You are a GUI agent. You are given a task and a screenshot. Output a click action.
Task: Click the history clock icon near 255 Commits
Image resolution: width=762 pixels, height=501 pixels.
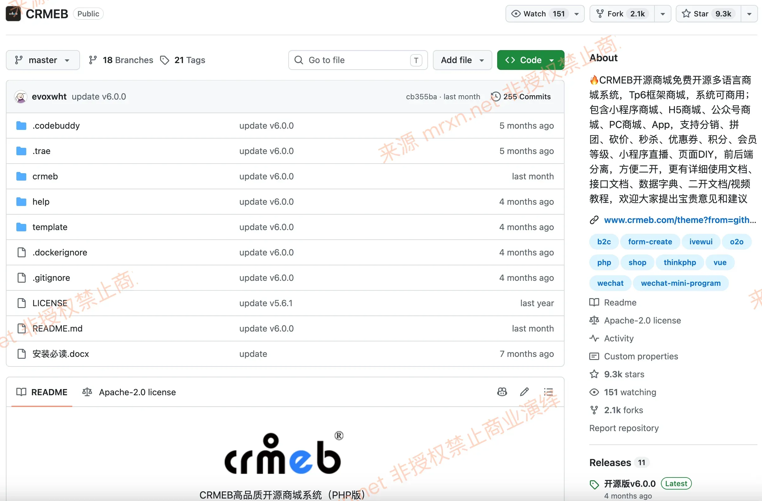click(496, 96)
